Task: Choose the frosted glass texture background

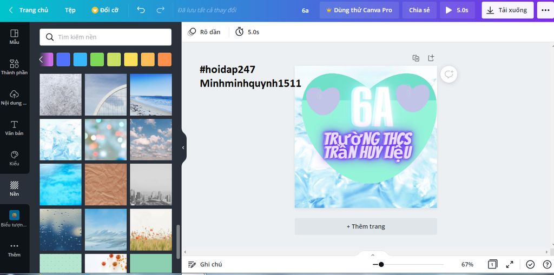Action: [61, 95]
